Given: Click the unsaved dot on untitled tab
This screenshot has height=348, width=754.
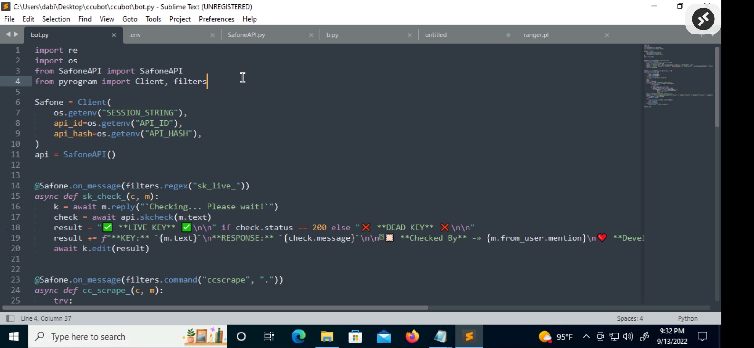Looking at the screenshot, I should click(x=508, y=35).
